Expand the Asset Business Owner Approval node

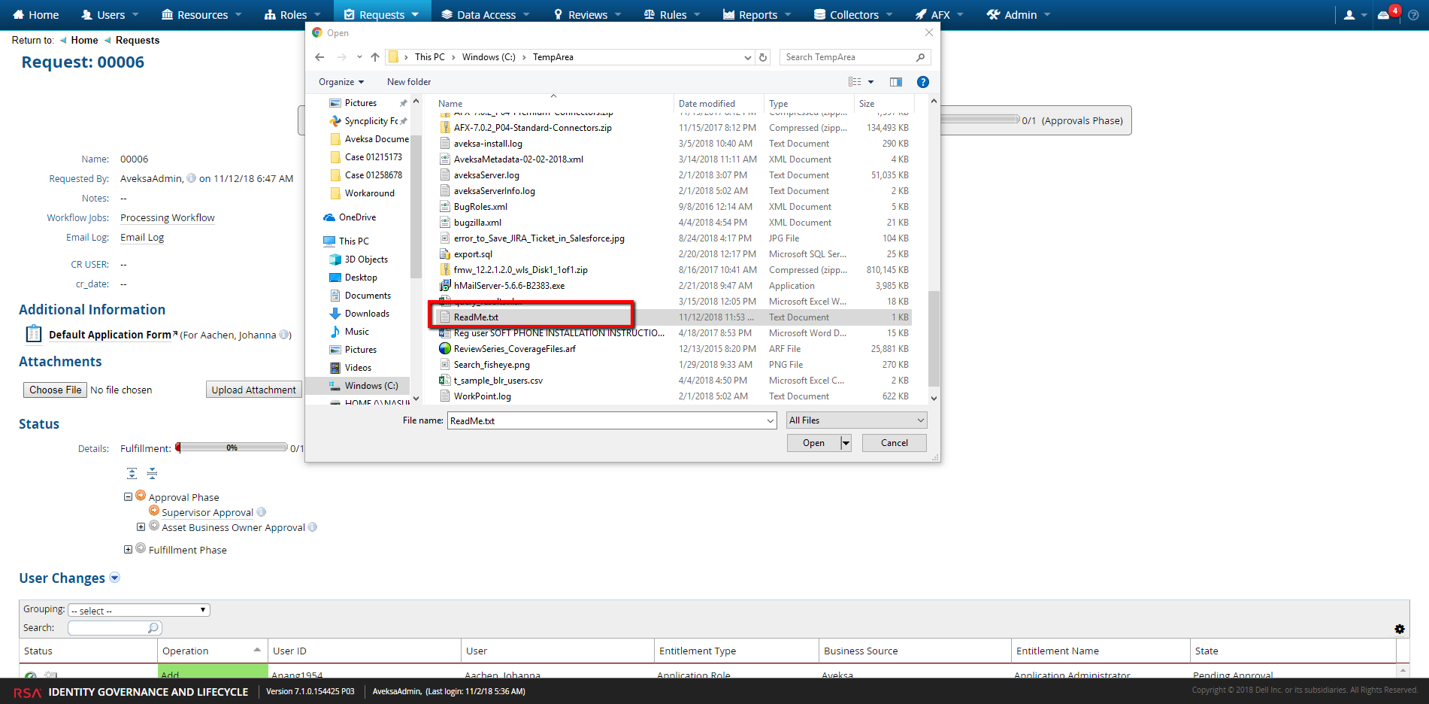coord(141,526)
